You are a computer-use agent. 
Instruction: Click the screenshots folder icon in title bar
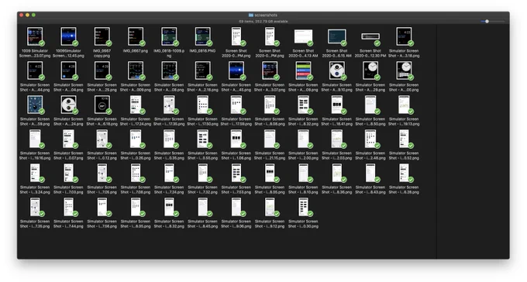(251, 15)
